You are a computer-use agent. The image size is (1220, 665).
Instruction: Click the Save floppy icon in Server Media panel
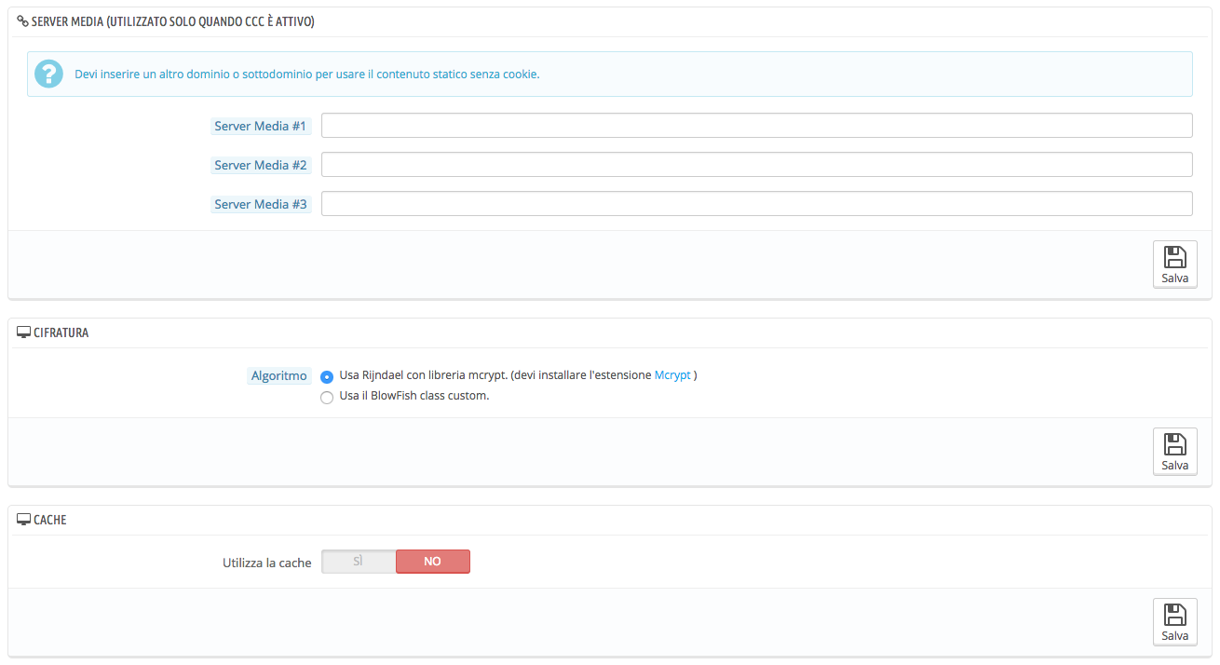pyautogui.click(x=1174, y=258)
